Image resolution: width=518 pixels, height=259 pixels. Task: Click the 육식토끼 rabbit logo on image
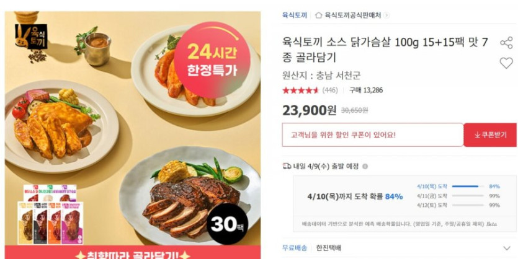31,37
